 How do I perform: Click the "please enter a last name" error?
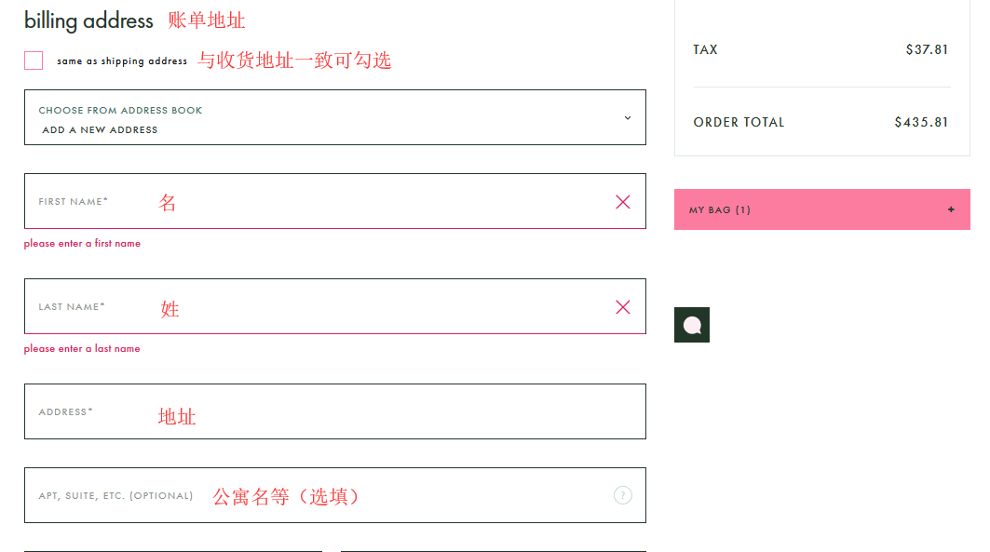point(82,349)
